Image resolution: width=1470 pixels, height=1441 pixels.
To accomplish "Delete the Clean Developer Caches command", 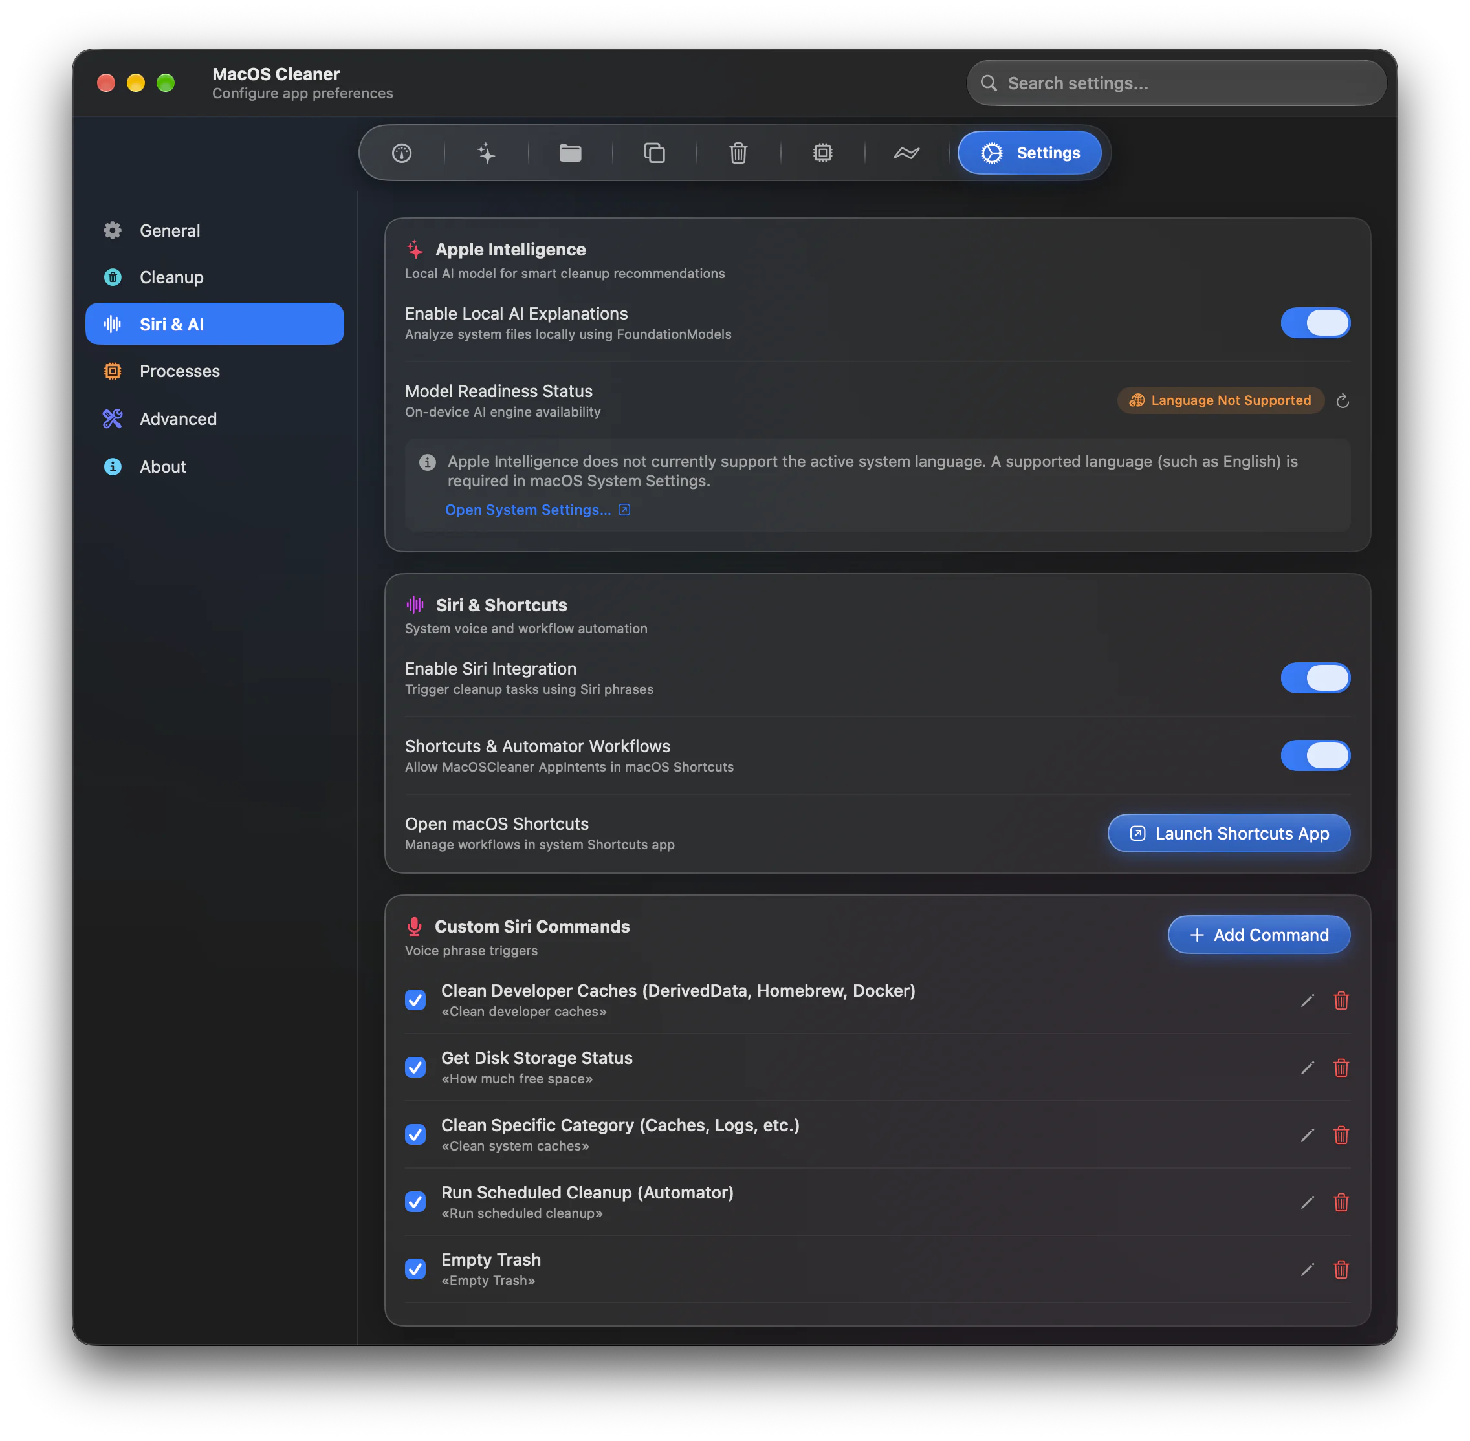I will (x=1341, y=1001).
